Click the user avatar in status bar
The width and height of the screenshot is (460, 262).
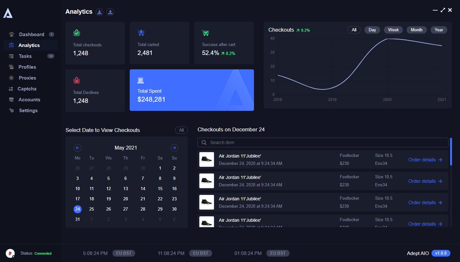10,253
